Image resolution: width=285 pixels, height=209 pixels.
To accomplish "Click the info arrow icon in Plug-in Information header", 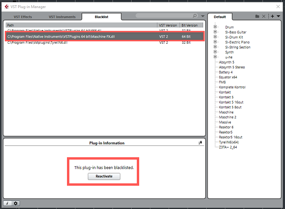I will click(200, 142).
